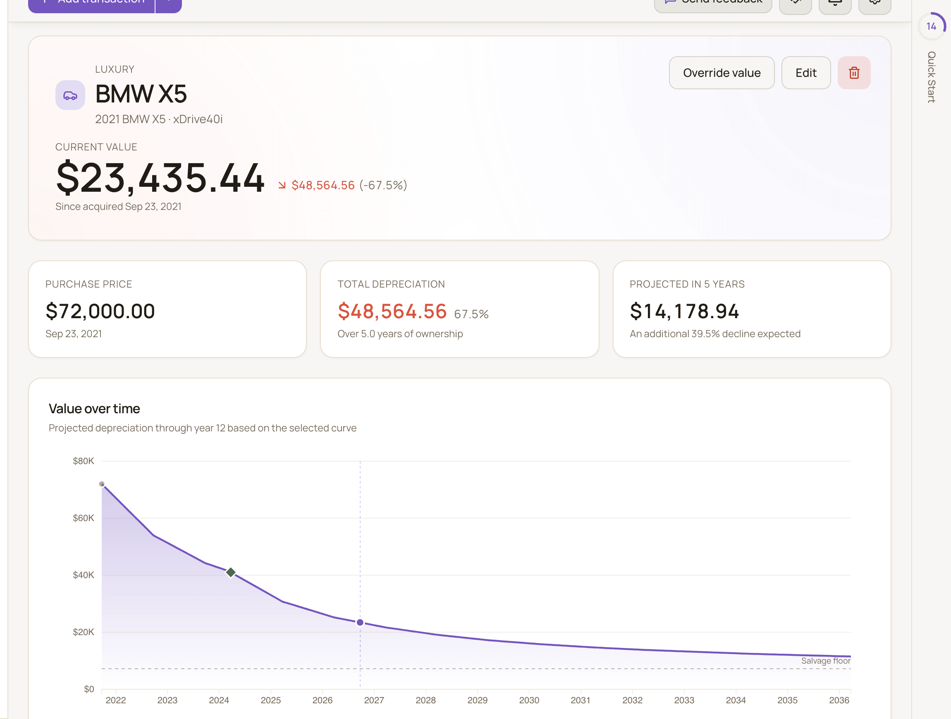
Task: Click the 2024 x-axis label
Action: 219,700
